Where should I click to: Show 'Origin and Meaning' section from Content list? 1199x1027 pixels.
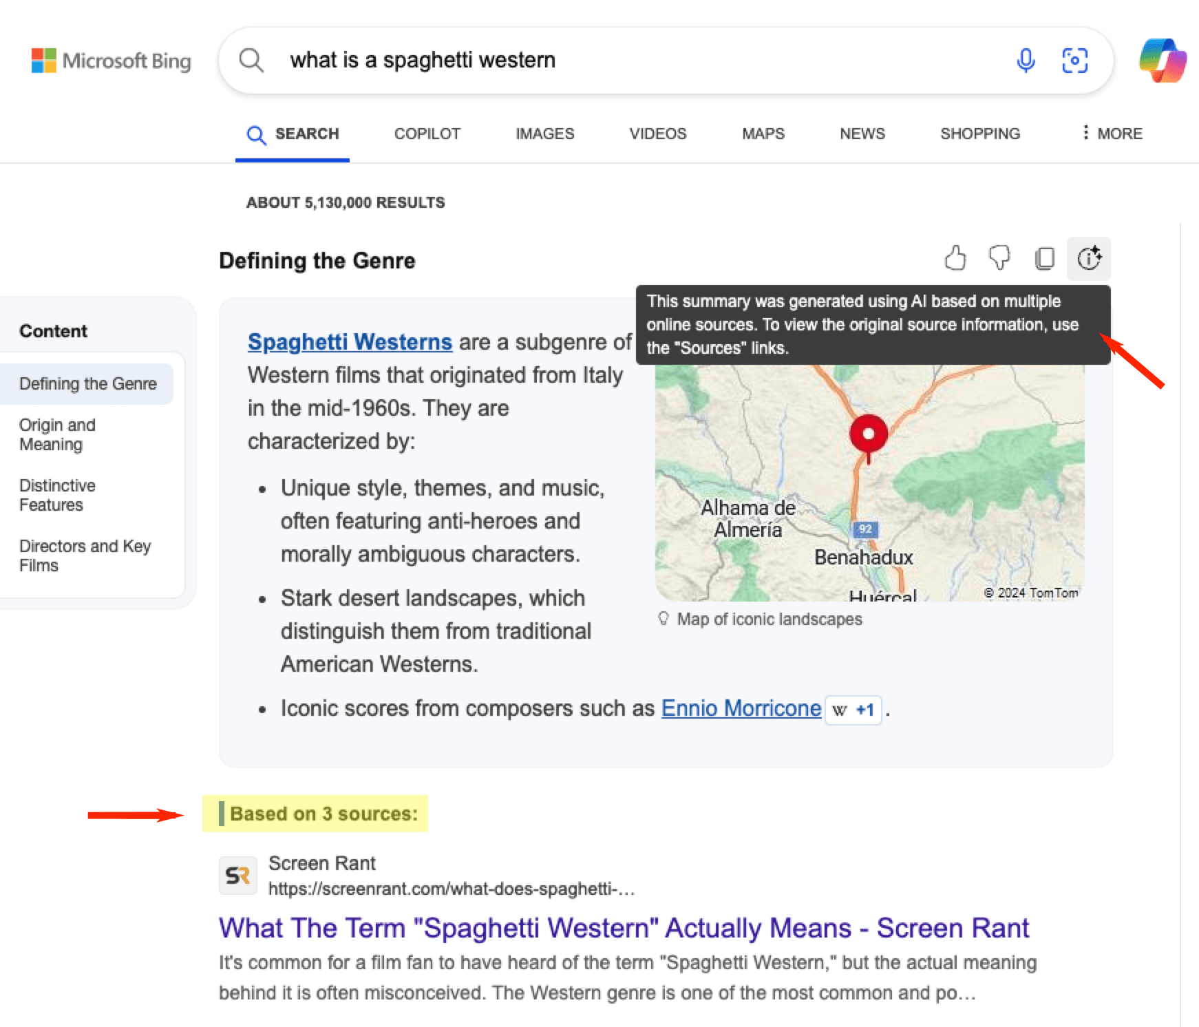(58, 434)
